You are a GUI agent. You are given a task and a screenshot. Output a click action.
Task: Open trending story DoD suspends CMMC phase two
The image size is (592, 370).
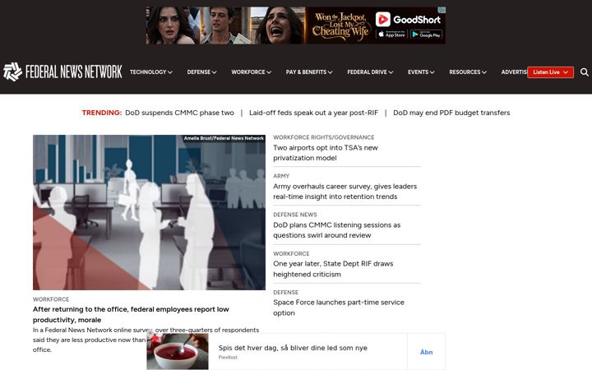pyautogui.click(x=179, y=113)
